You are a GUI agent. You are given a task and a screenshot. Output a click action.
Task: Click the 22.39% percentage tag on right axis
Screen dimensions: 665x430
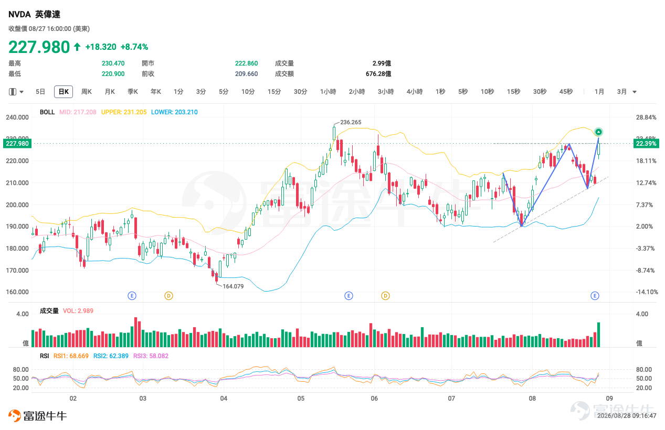click(646, 143)
